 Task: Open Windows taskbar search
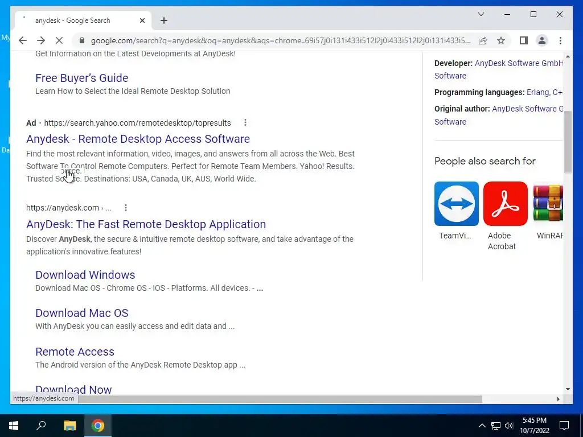pyautogui.click(x=41, y=426)
